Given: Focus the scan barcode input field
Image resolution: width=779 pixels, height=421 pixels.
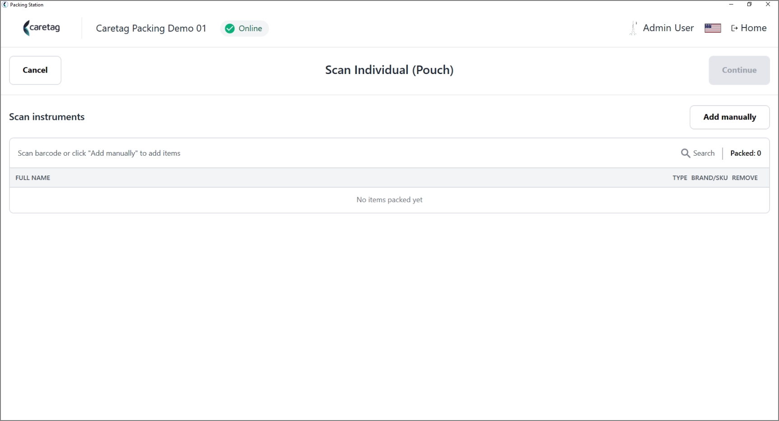Looking at the screenshot, I should [343, 153].
